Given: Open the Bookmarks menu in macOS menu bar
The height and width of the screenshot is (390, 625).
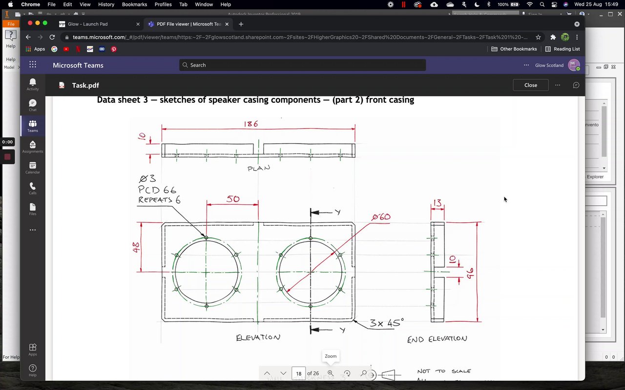Looking at the screenshot, I should click(x=134, y=4).
